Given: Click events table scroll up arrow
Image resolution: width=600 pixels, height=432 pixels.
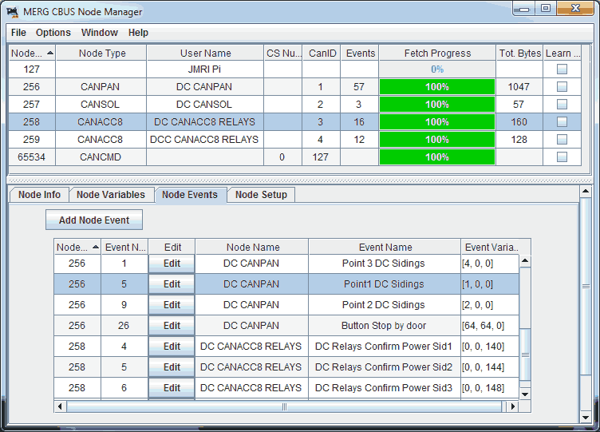Looking at the screenshot, I should [x=525, y=261].
